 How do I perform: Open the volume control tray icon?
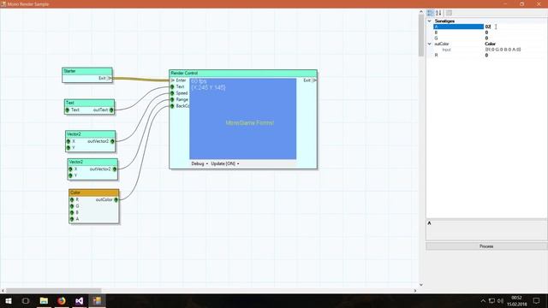point(500,300)
